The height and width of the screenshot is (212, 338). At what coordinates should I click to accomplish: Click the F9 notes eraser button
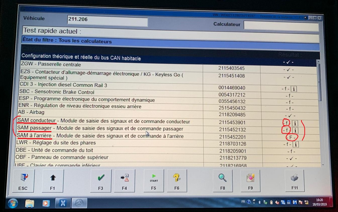click(250, 180)
